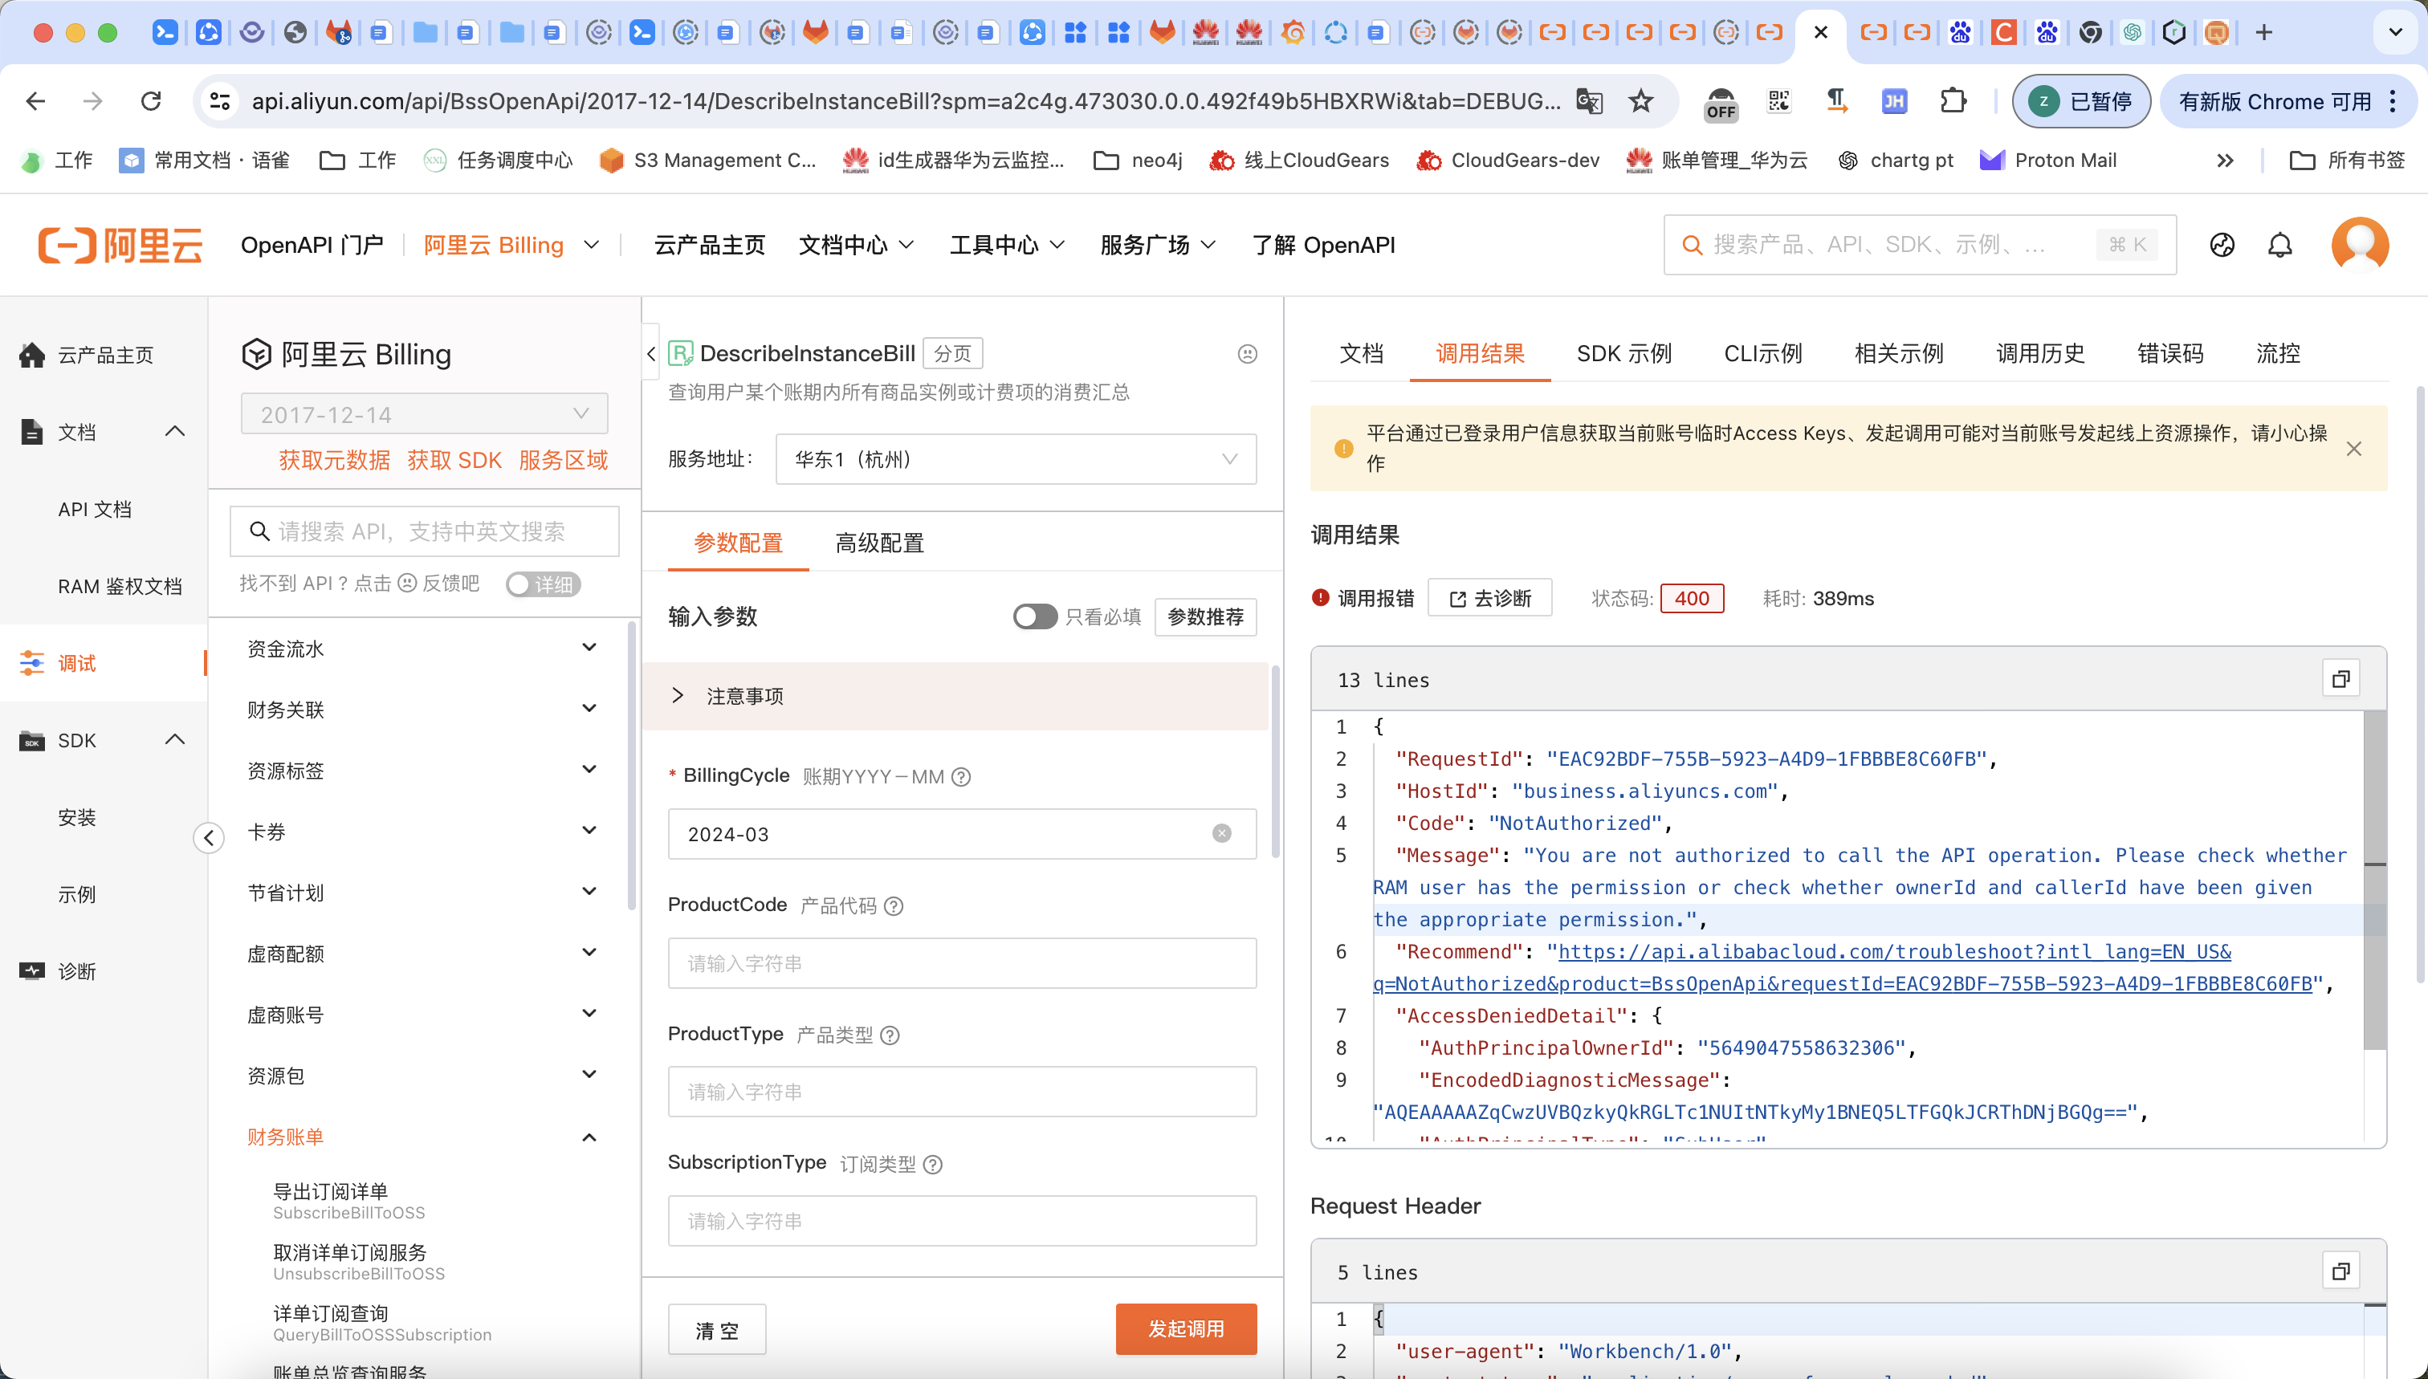Open the 服务广场 menu
Screen dimensions: 2428x1379
click(x=1158, y=246)
